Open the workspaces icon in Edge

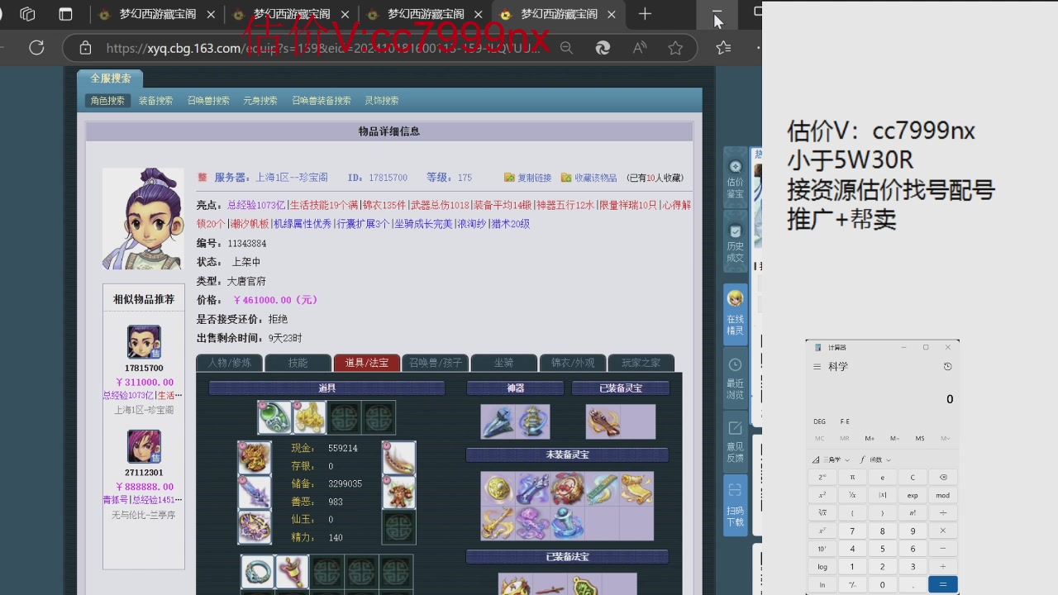(x=27, y=14)
